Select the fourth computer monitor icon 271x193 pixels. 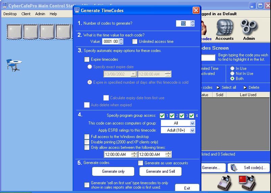63,32
